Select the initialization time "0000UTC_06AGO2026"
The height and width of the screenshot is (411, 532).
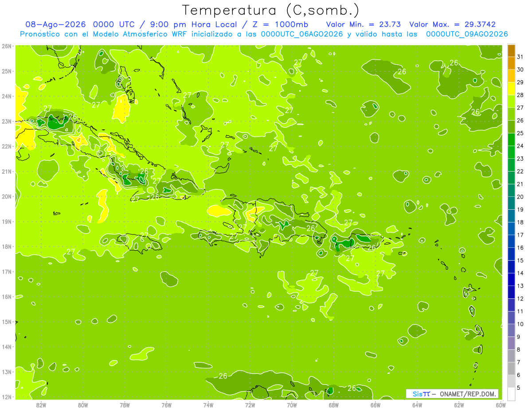pos(302,34)
